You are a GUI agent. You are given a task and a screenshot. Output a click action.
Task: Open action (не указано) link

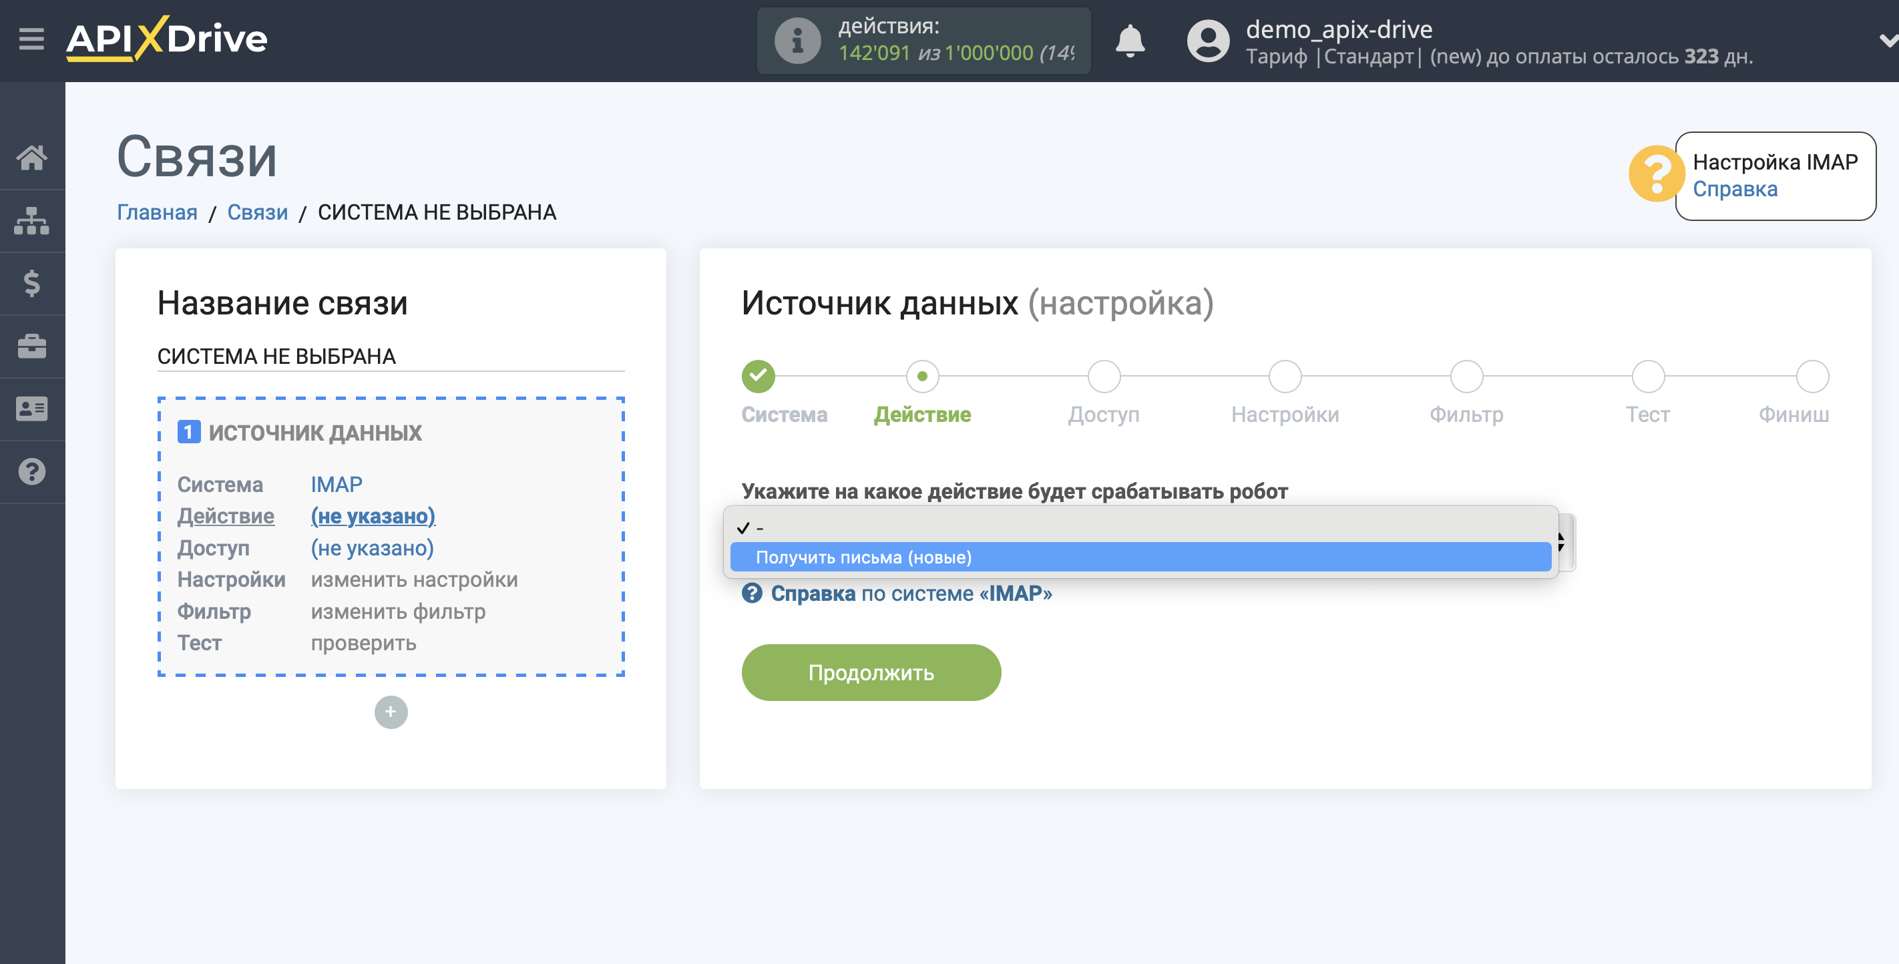click(x=373, y=516)
